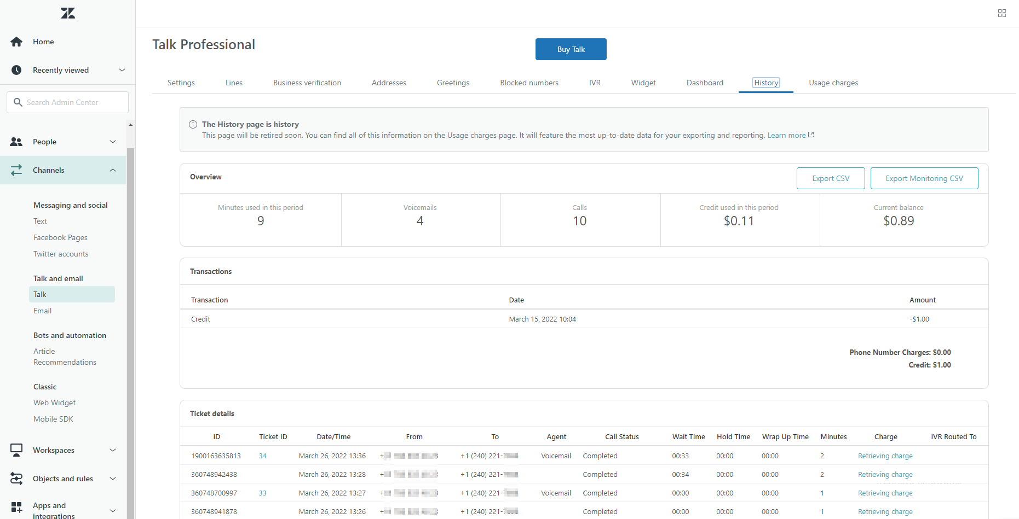Screen dimensions: 1019x519
Task: Go to Home in sidebar
Action: coord(43,42)
